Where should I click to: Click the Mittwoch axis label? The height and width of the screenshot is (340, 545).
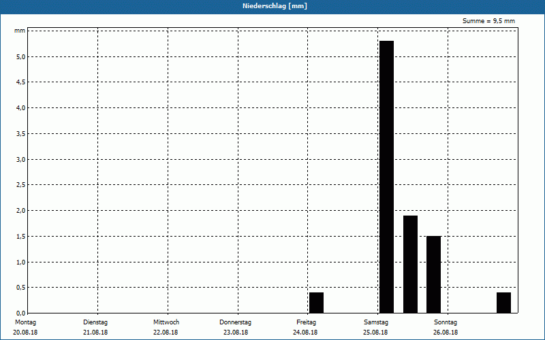(166, 322)
